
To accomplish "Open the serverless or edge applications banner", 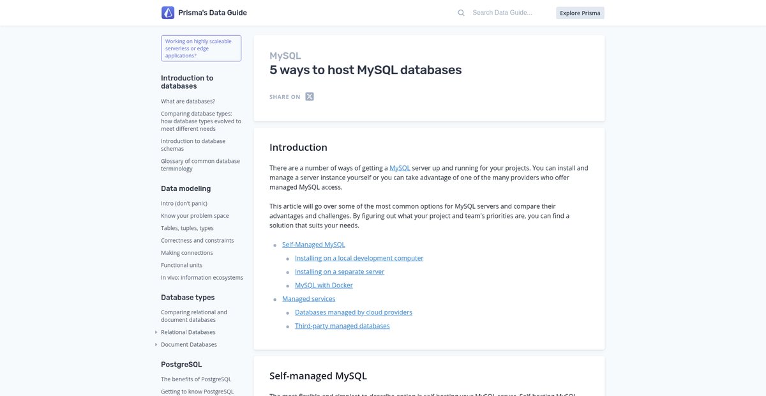I will (x=201, y=48).
